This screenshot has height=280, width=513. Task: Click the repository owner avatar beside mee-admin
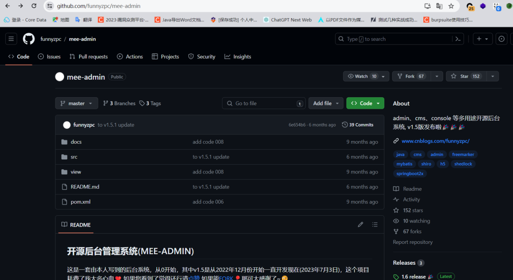point(59,77)
